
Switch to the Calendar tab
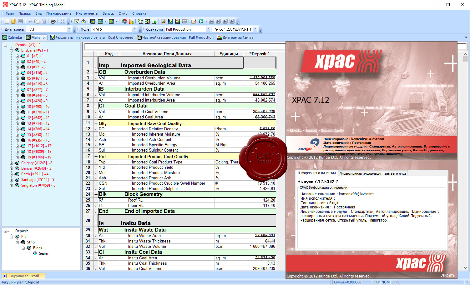point(13,37)
